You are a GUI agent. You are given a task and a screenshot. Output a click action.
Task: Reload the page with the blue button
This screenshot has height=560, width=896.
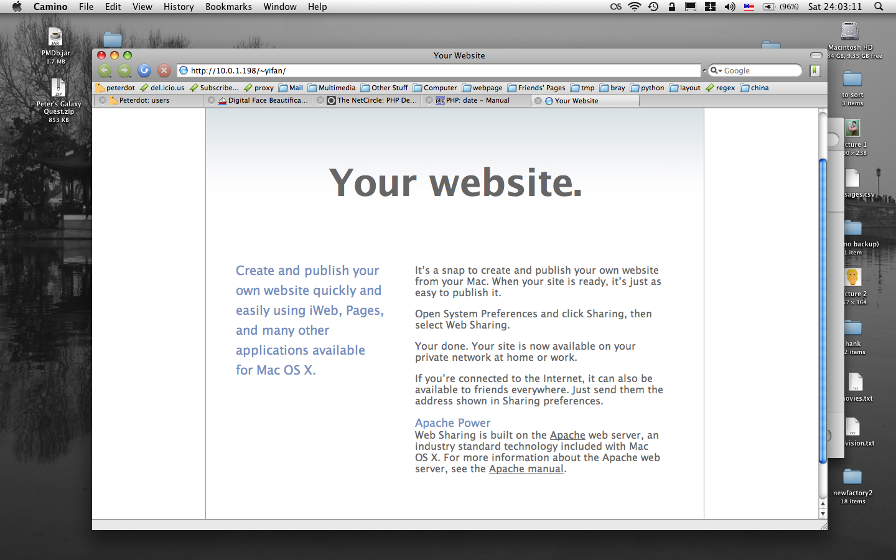tap(144, 70)
